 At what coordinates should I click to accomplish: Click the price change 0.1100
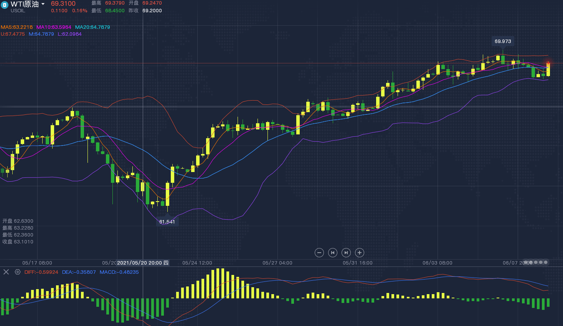point(59,11)
